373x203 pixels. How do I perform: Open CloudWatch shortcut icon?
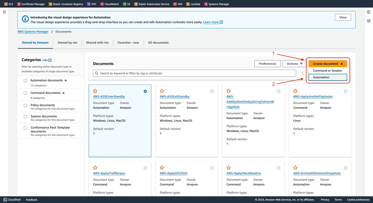pos(102,4)
